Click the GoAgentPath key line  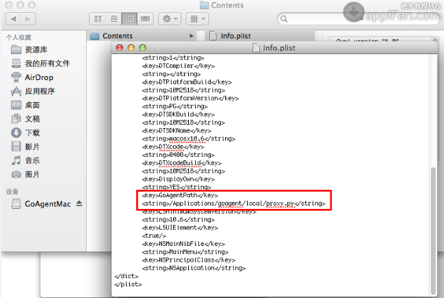[x=180, y=195]
